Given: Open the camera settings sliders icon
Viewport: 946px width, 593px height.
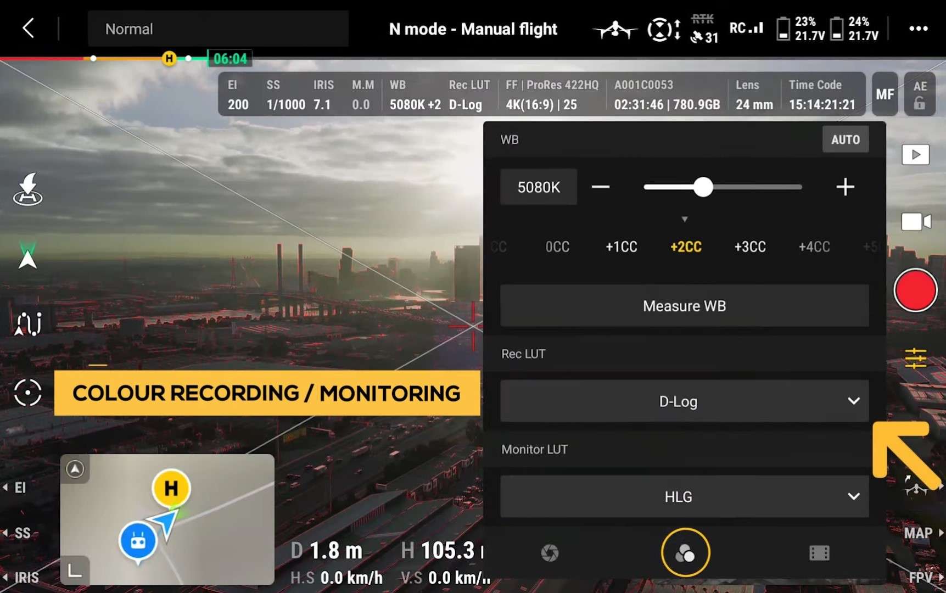Looking at the screenshot, I should point(916,358).
